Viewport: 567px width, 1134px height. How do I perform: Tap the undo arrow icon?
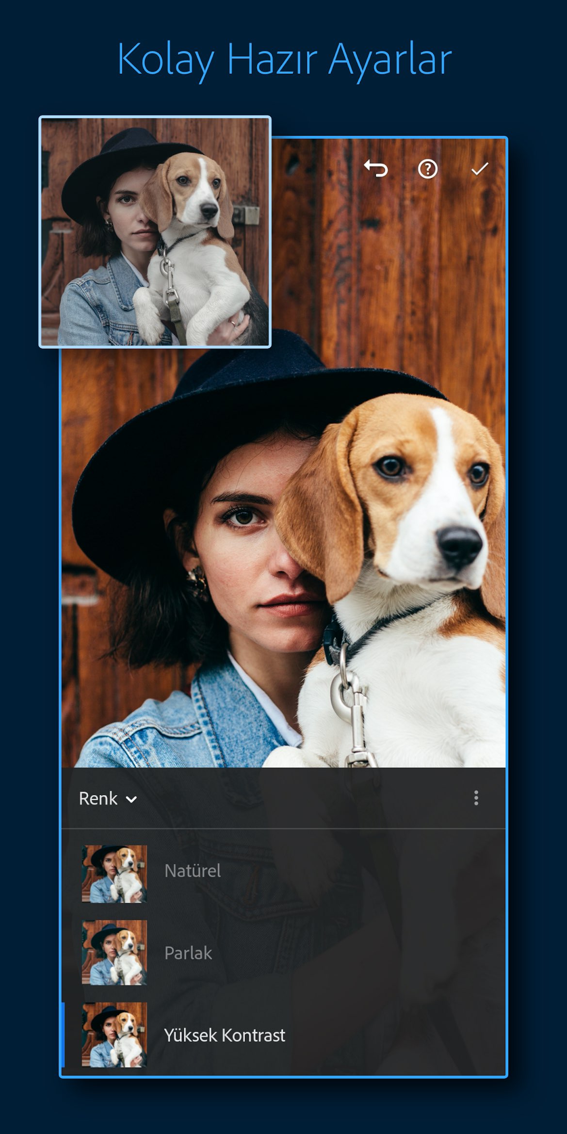click(376, 169)
